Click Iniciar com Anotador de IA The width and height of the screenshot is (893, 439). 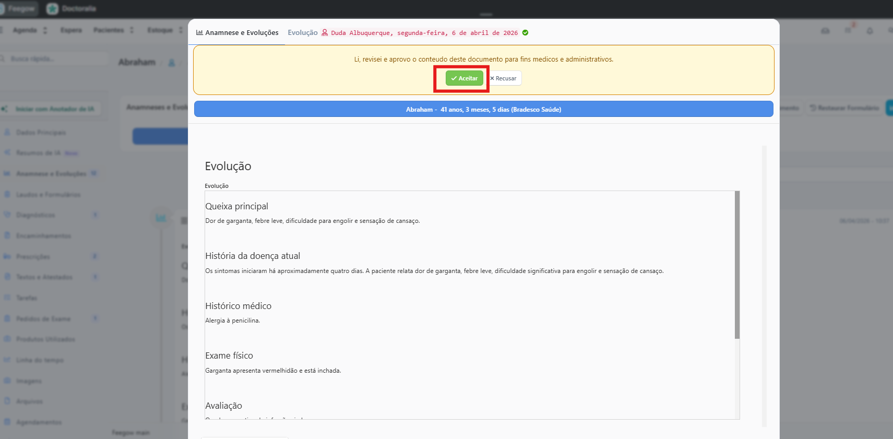pyautogui.click(x=50, y=109)
